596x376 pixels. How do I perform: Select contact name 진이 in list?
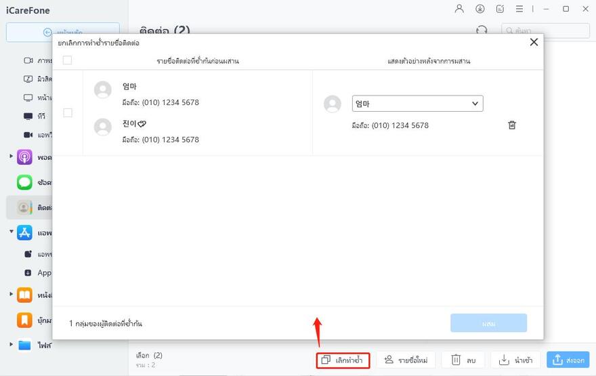tap(134, 123)
